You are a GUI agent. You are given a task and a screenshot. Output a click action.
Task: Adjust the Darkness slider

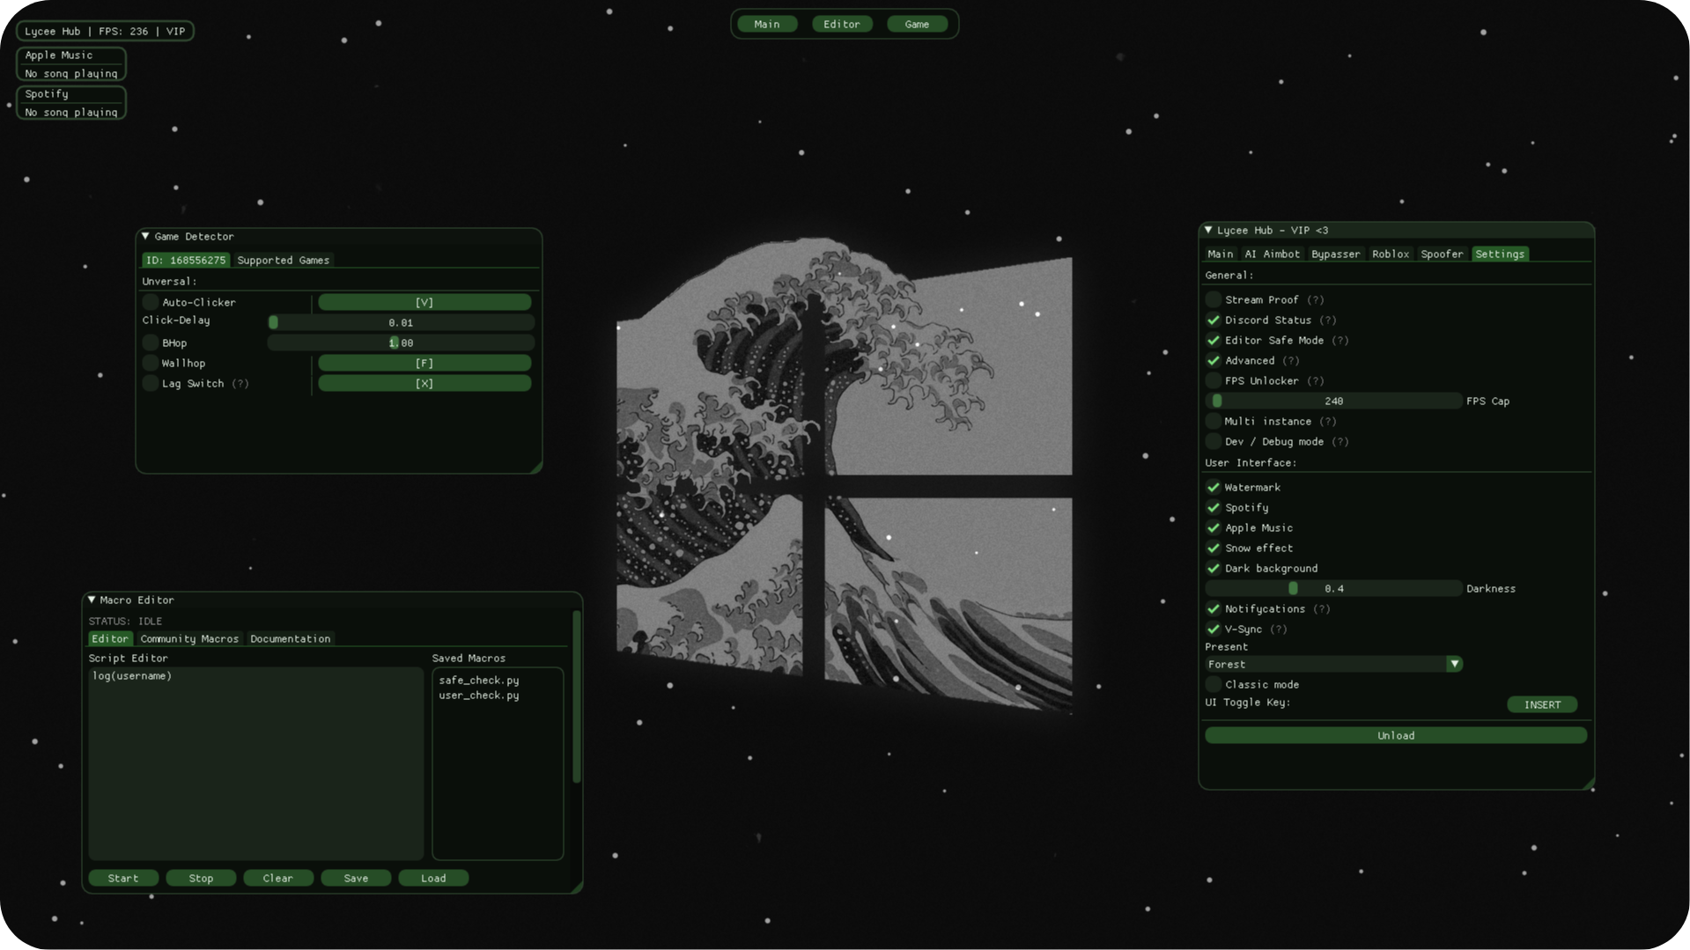point(1333,588)
